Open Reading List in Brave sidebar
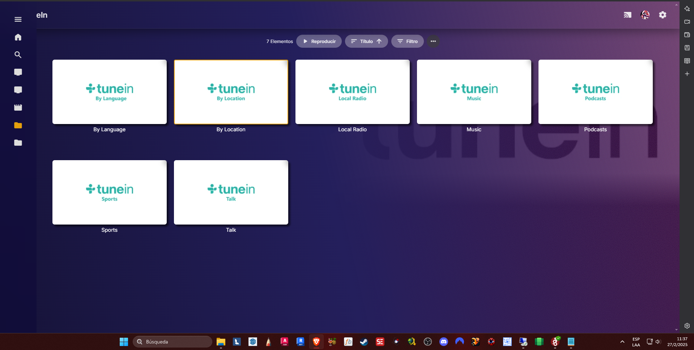 pos(687,61)
